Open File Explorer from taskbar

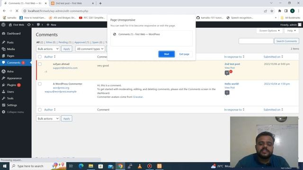click(x=91, y=166)
